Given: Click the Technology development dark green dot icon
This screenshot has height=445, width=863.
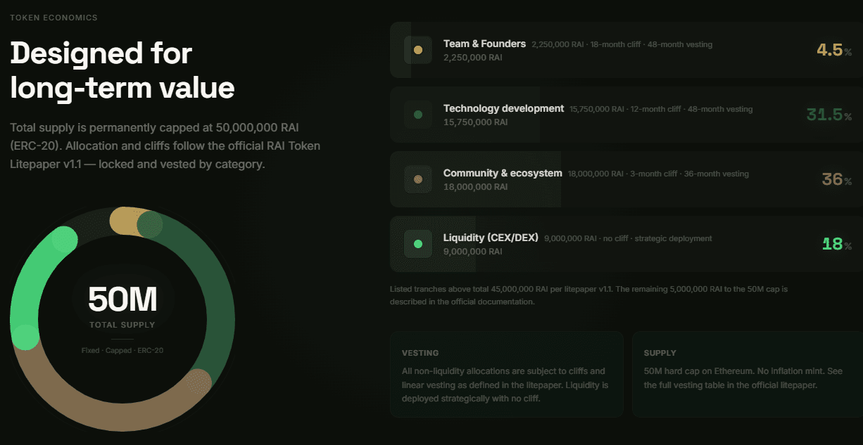Looking at the screenshot, I should pos(418,115).
